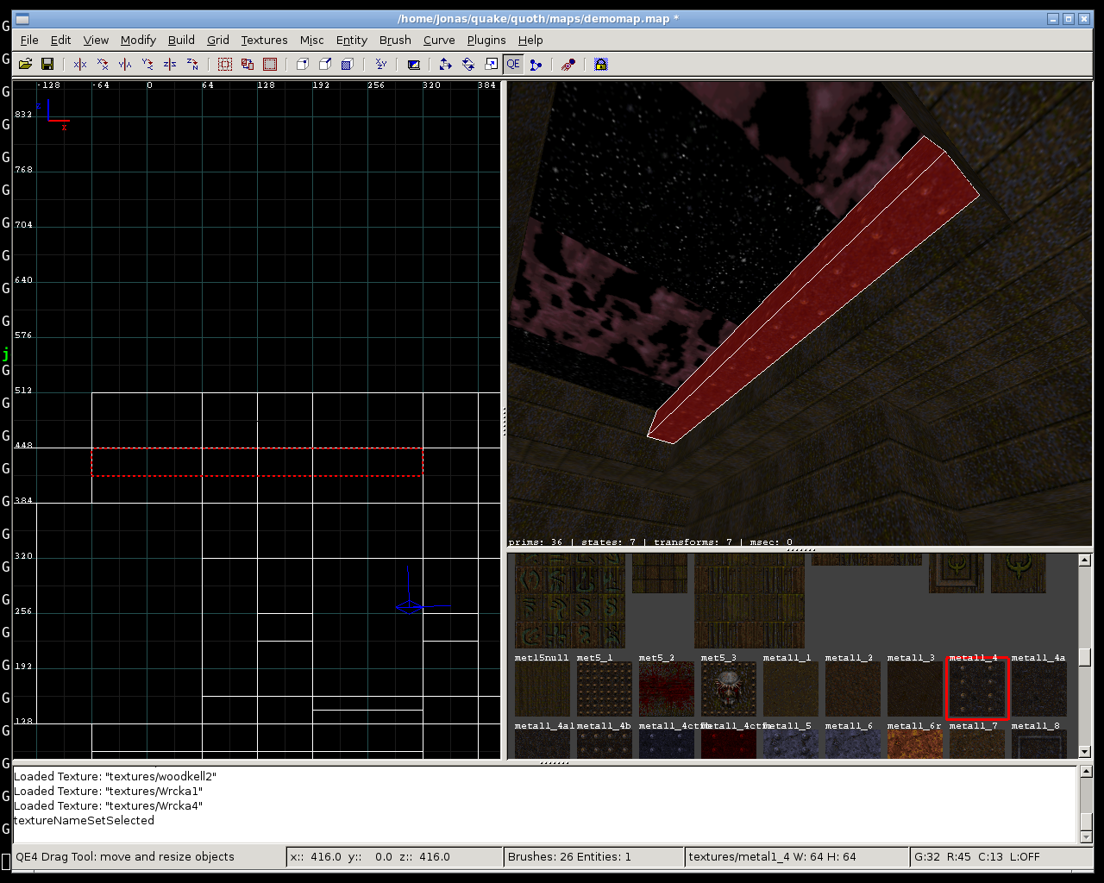Viewport: 1104px width, 883px height.
Task: Rotate selection around the Z axis
Action: 192,64
